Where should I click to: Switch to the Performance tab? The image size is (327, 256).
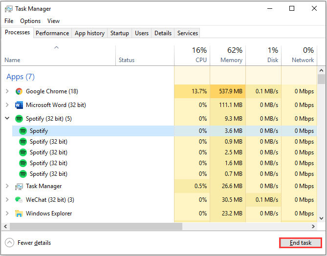52,33
